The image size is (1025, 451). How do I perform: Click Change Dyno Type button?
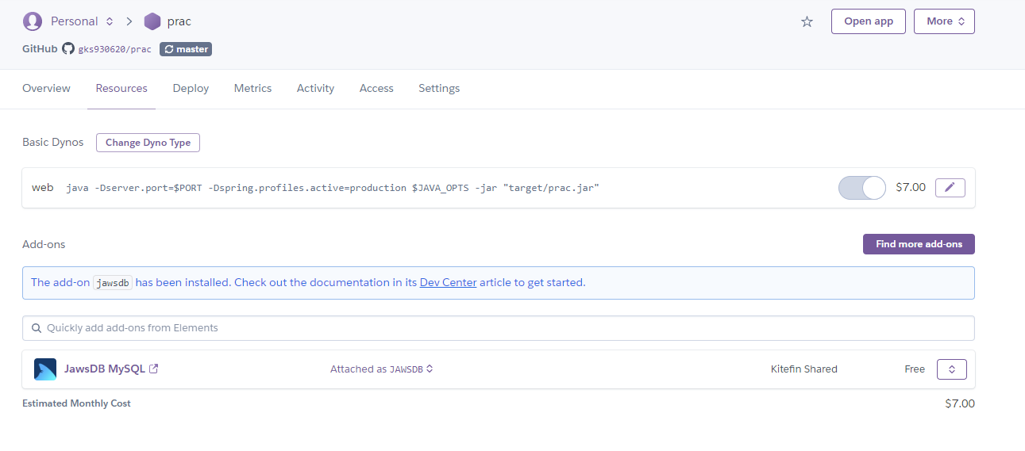(148, 143)
